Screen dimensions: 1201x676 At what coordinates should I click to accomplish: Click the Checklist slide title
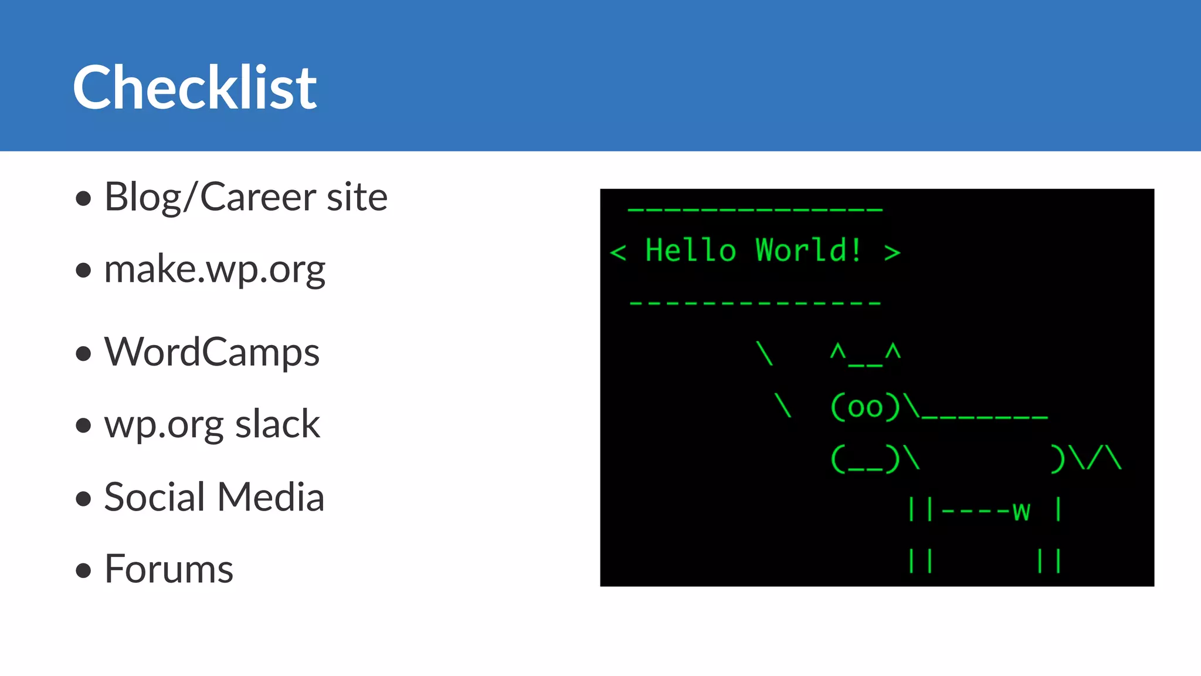pos(195,87)
